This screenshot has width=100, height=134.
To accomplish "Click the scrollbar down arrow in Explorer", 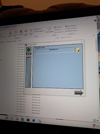I will tap(99, 118).
